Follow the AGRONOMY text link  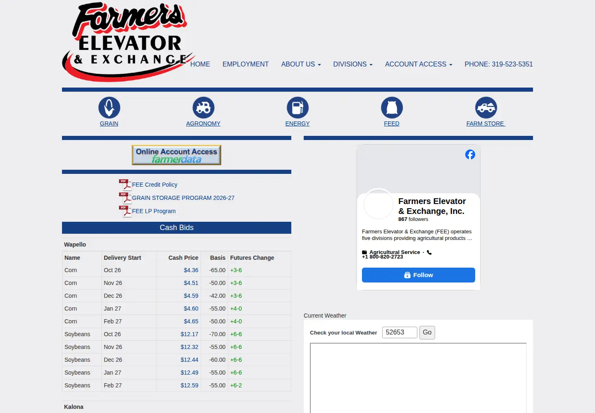tap(203, 123)
